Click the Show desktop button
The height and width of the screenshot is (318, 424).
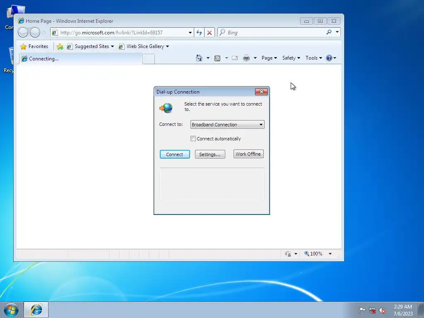coord(421,310)
